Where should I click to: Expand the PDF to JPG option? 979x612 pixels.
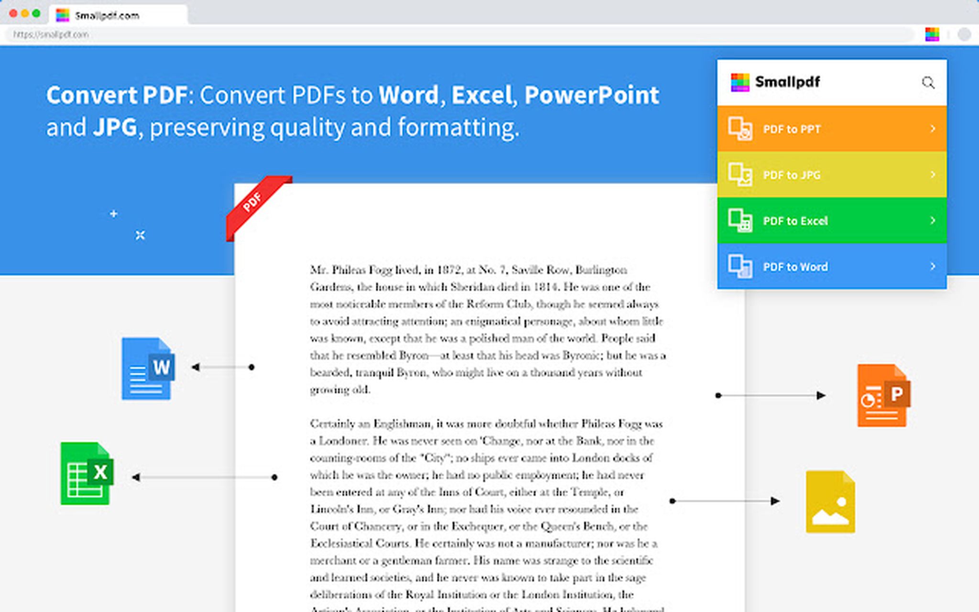932,175
